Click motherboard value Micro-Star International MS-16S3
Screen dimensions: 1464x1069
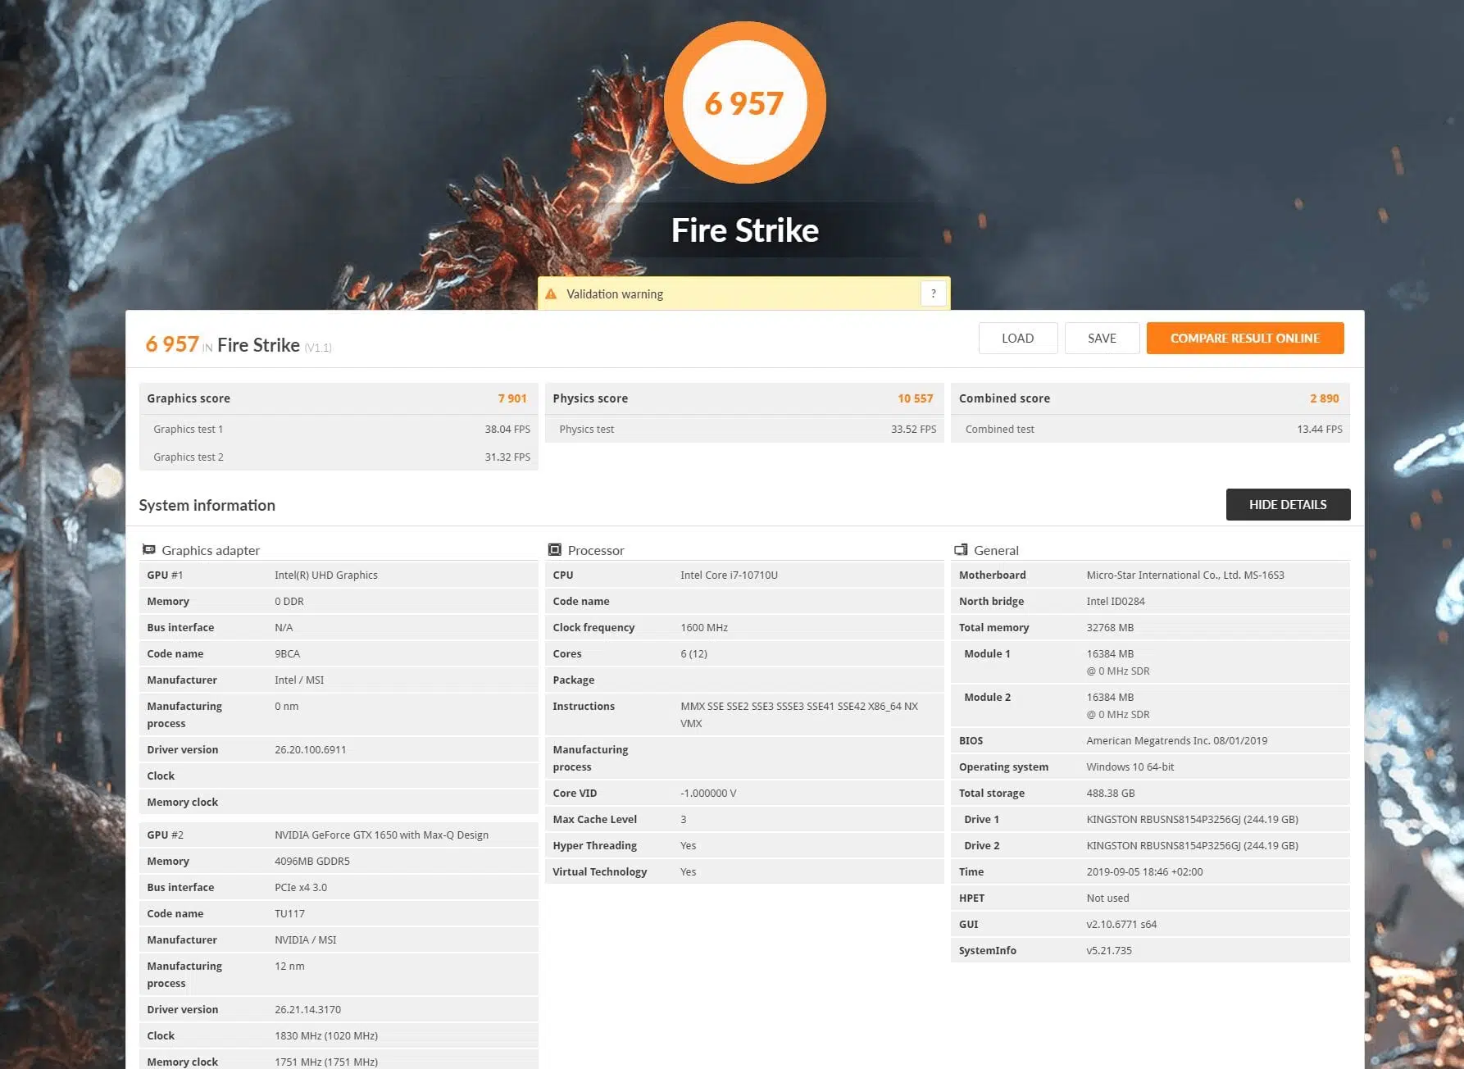tap(1185, 575)
